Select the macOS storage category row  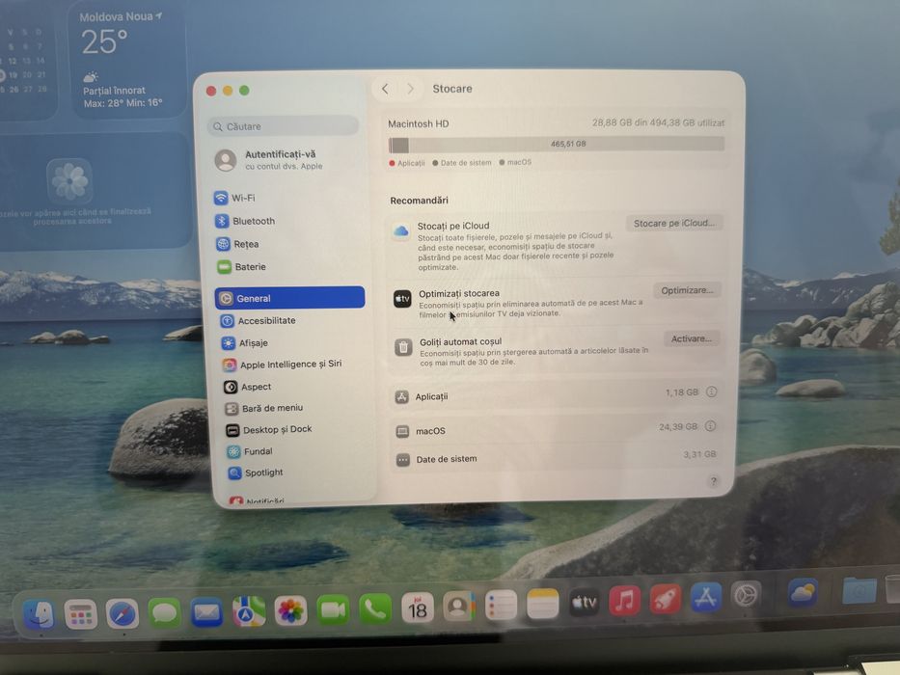[x=555, y=429]
